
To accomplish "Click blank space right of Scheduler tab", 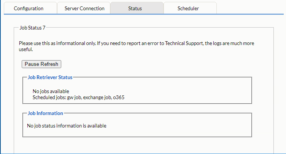I will pyautogui.click(x=251, y=8).
